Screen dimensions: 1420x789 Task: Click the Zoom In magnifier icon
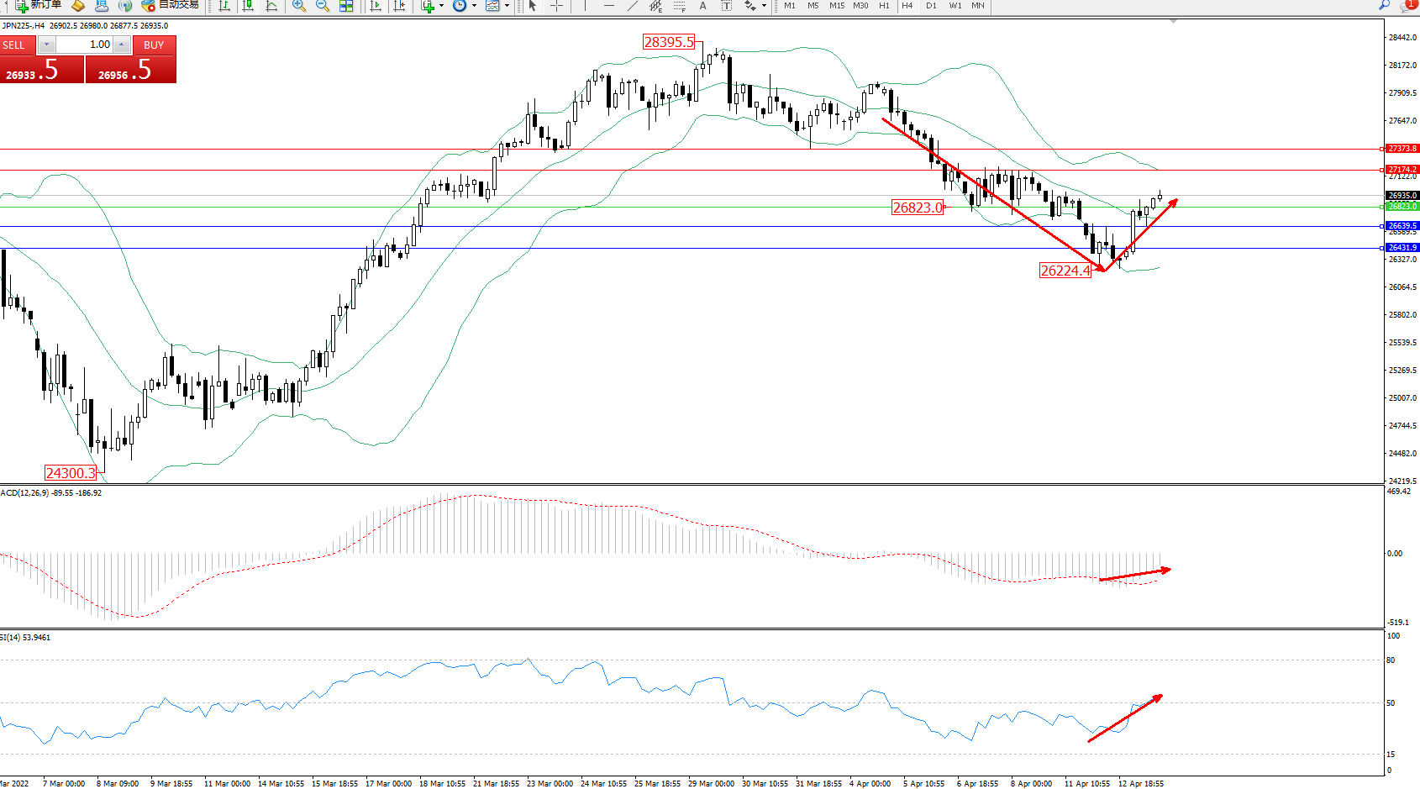pyautogui.click(x=298, y=6)
